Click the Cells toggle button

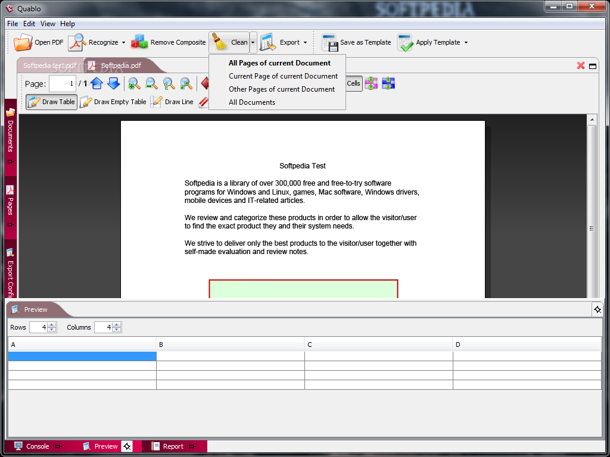354,83
